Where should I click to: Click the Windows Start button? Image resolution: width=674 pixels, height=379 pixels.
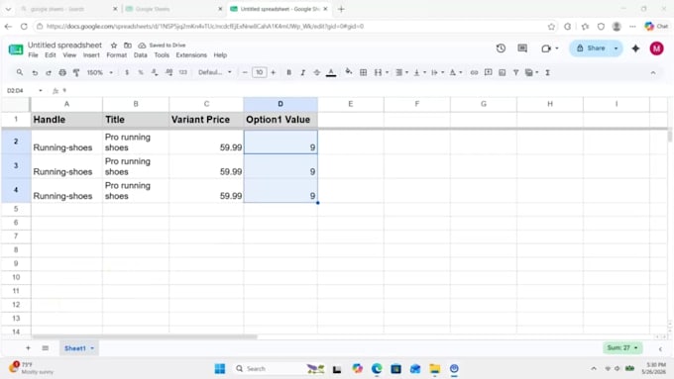(220, 368)
